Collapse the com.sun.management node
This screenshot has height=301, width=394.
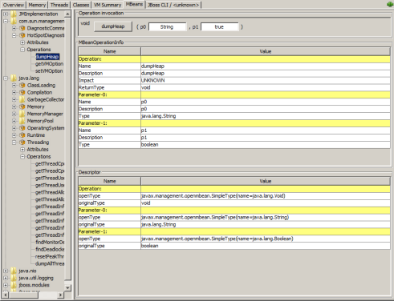6,21
